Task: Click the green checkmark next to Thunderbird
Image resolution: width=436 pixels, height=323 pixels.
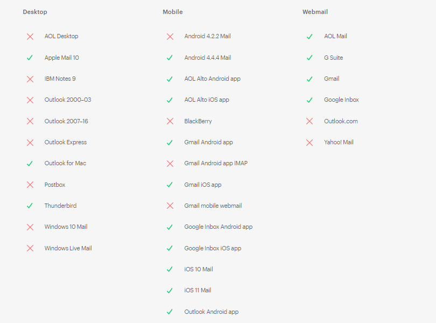Action: 30,206
